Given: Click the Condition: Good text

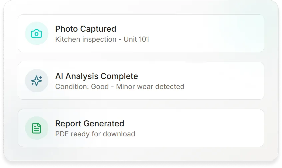Looking at the screenshot, I should (x=82, y=87).
